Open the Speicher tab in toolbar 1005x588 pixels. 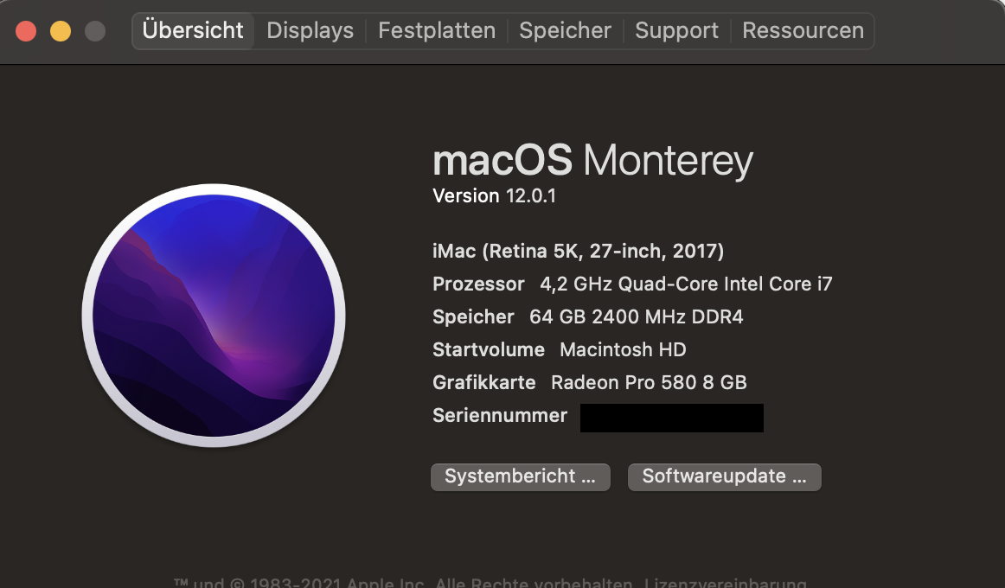[565, 30]
